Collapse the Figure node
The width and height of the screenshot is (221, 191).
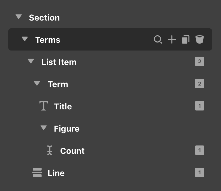tap(43, 128)
